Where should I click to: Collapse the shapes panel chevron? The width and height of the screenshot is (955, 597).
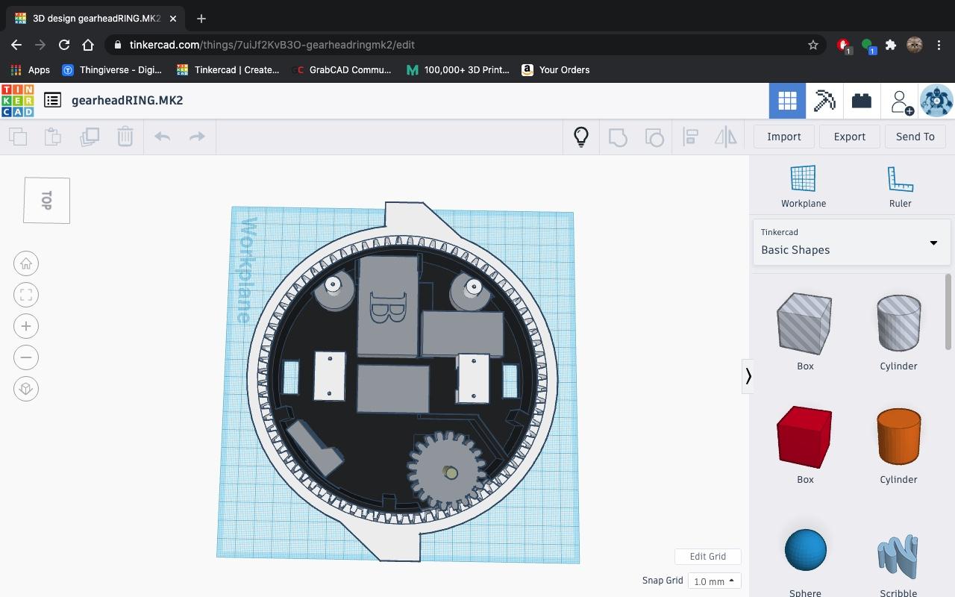click(x=748, y=376)
